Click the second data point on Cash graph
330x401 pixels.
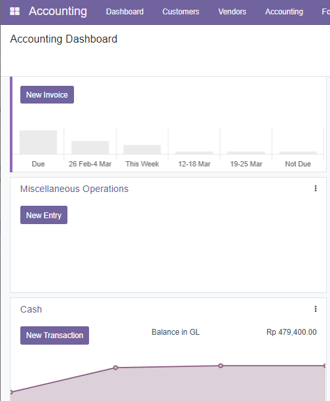click(115, 368)
